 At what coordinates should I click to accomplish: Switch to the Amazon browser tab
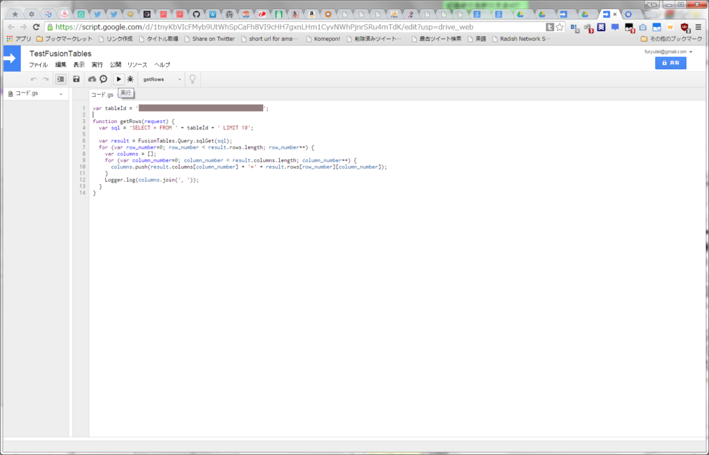pyautogui.click(x=312, y=14)
